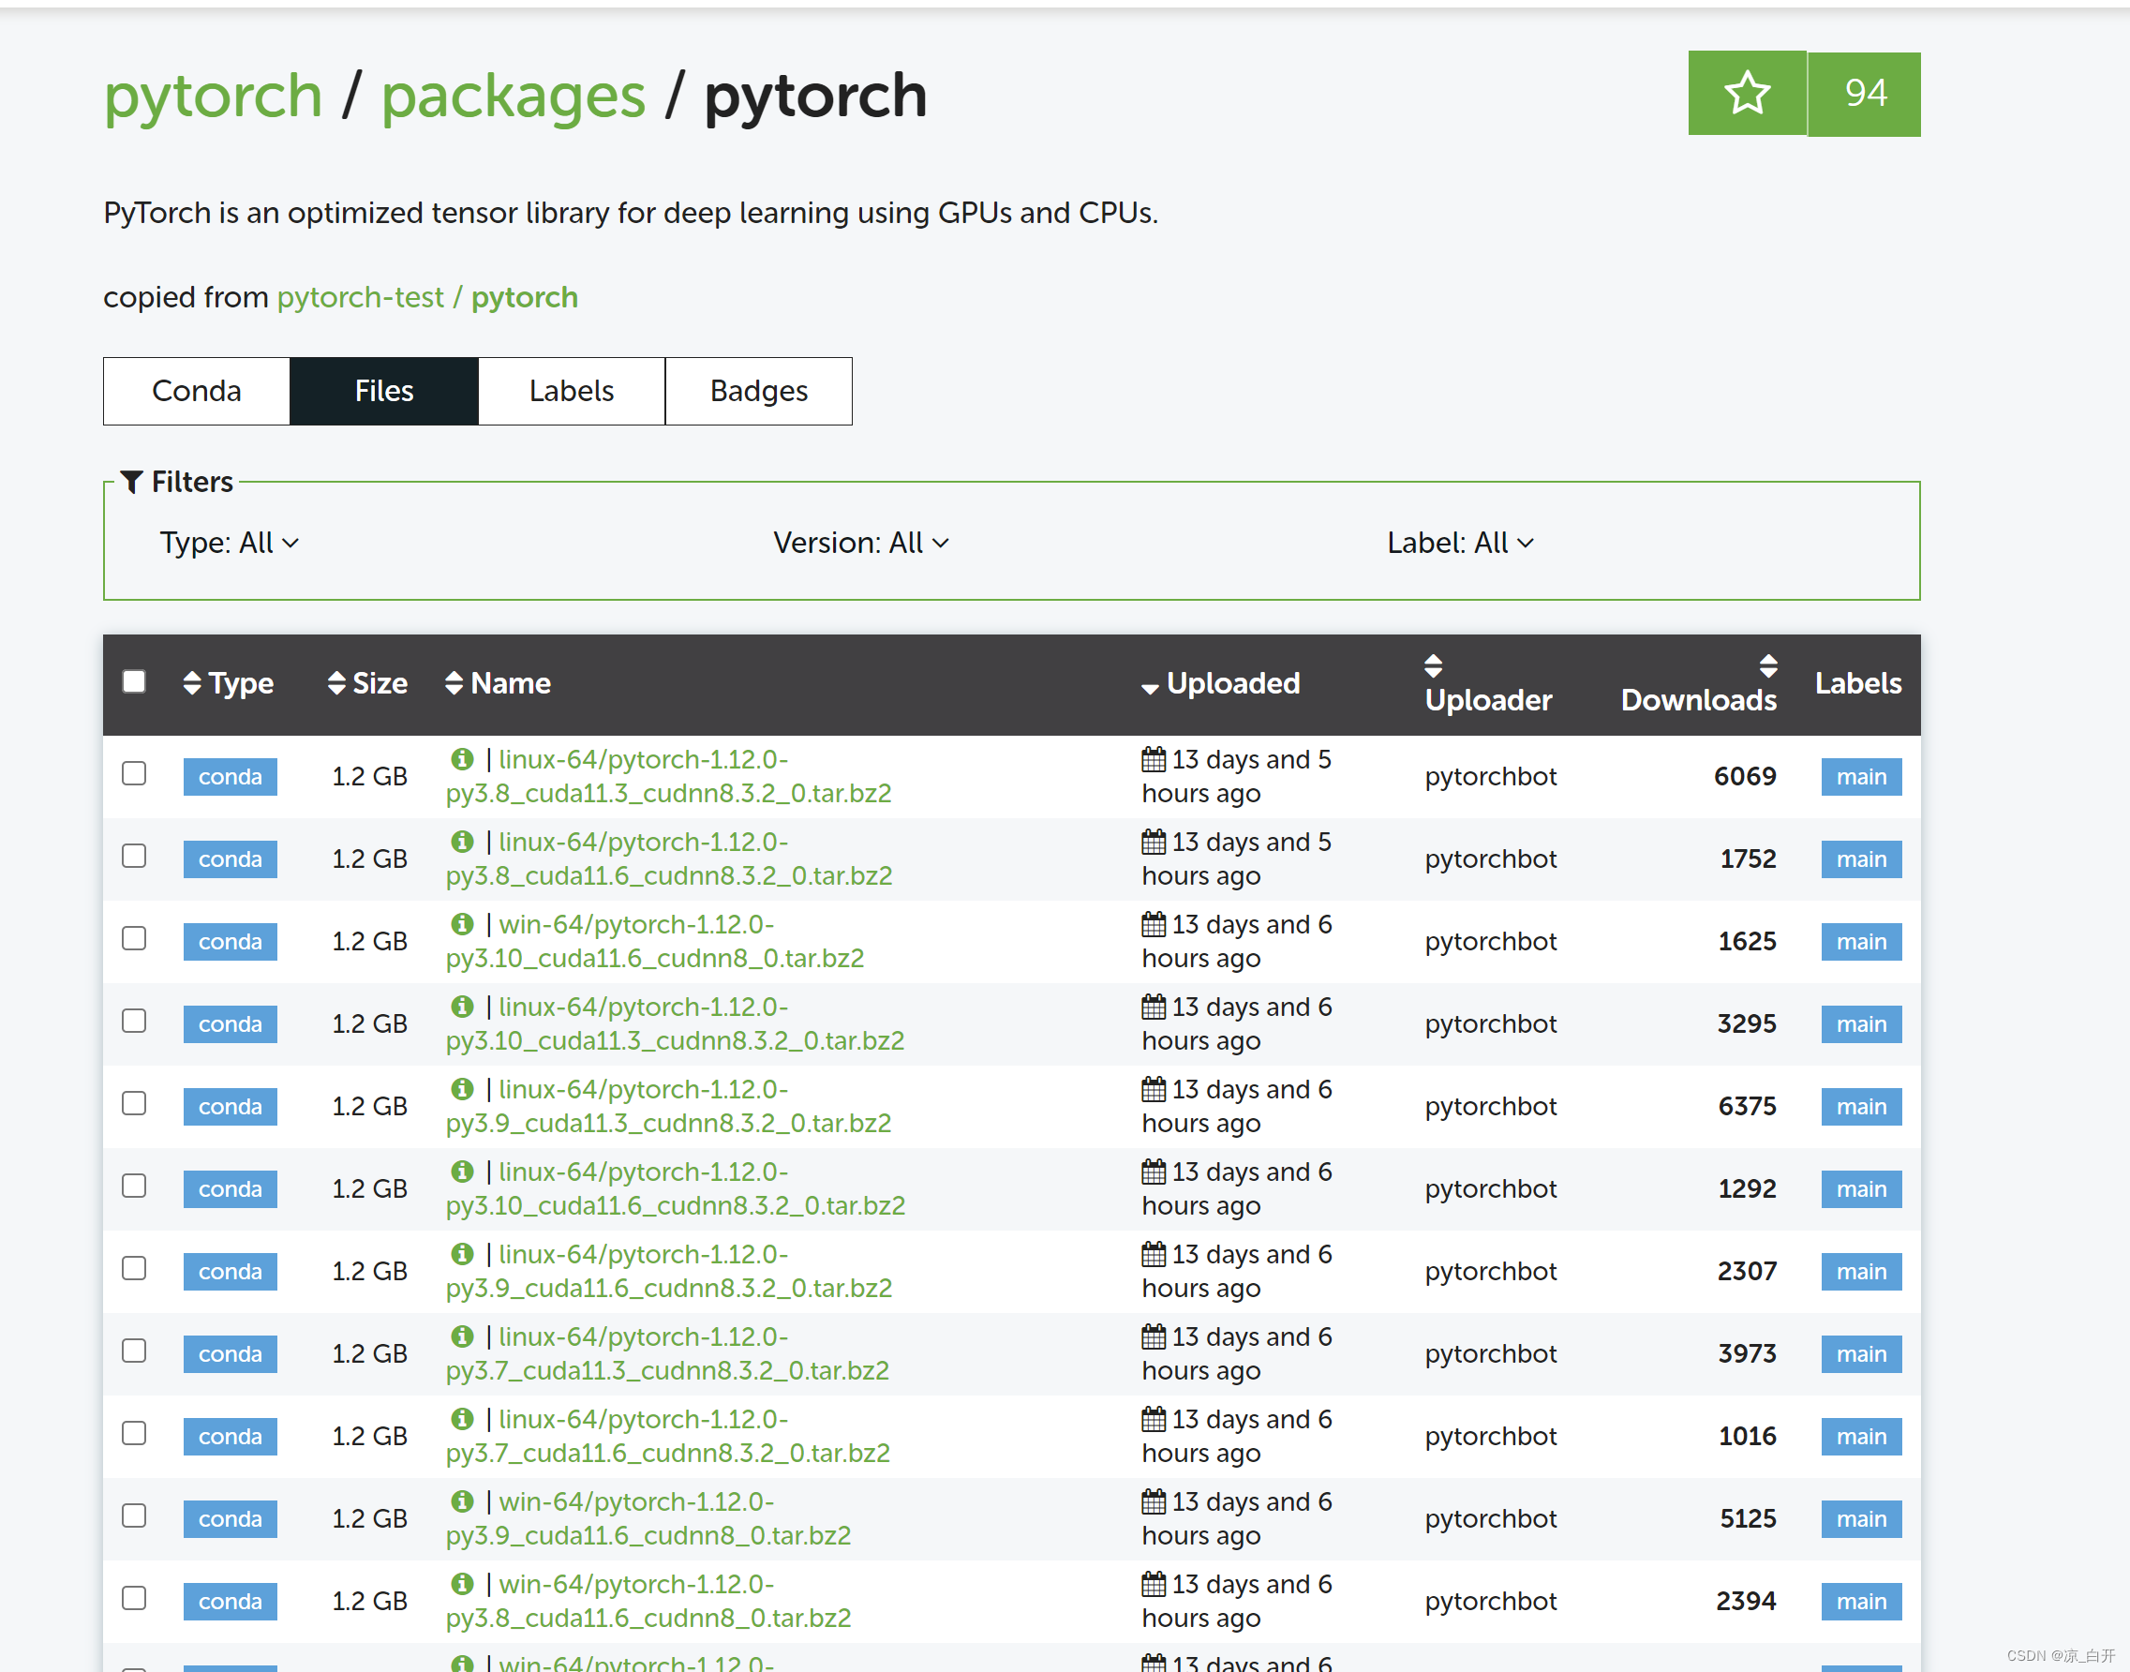
Task: Star the pytorch package with the star icon
Action: tap(1747, 93)
